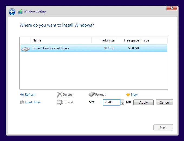Click the Apply button

click(143, 102)
